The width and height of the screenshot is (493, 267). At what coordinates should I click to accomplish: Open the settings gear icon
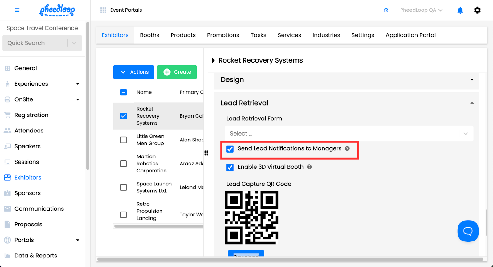477,10
